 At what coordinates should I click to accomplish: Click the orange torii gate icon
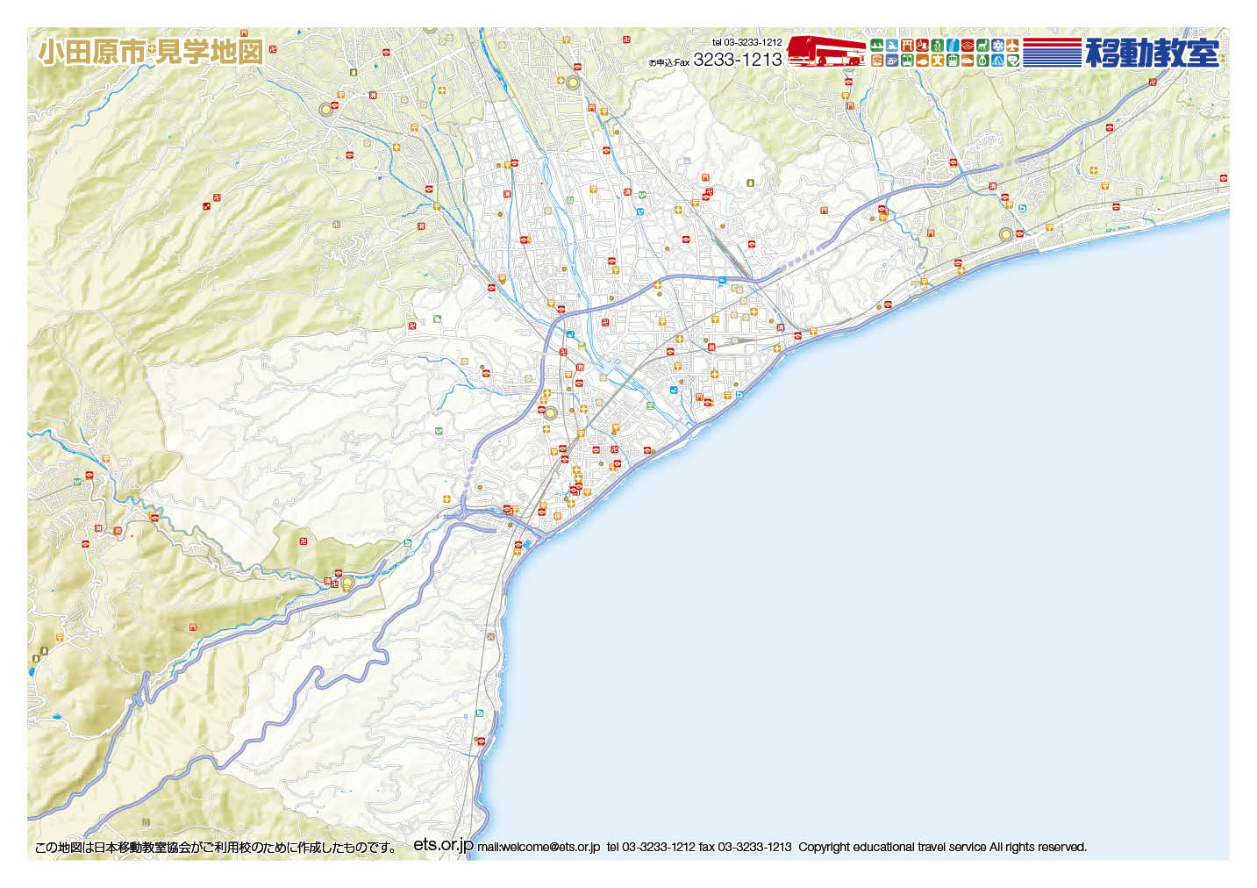click(907, 45)
